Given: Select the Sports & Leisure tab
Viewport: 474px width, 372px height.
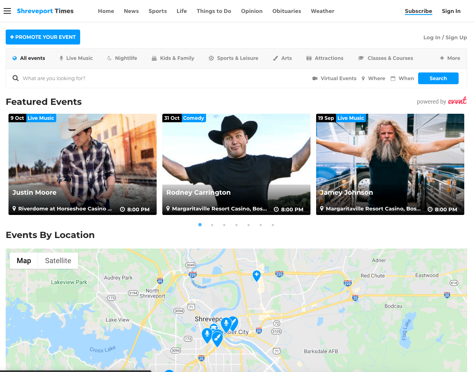Looking at the screenshot, I should tap(234, 58).
